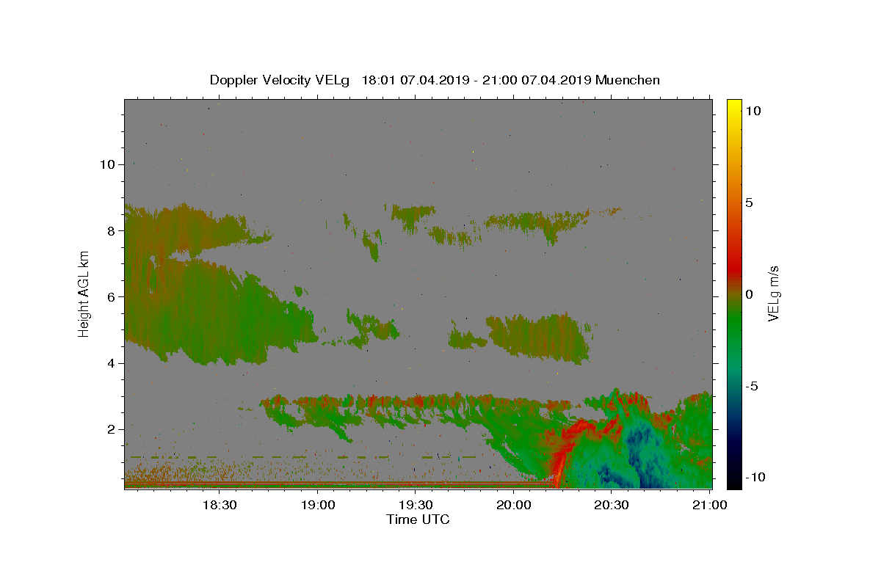Click the cloud patch at 5 km near 20:10

tap(540, 338)
